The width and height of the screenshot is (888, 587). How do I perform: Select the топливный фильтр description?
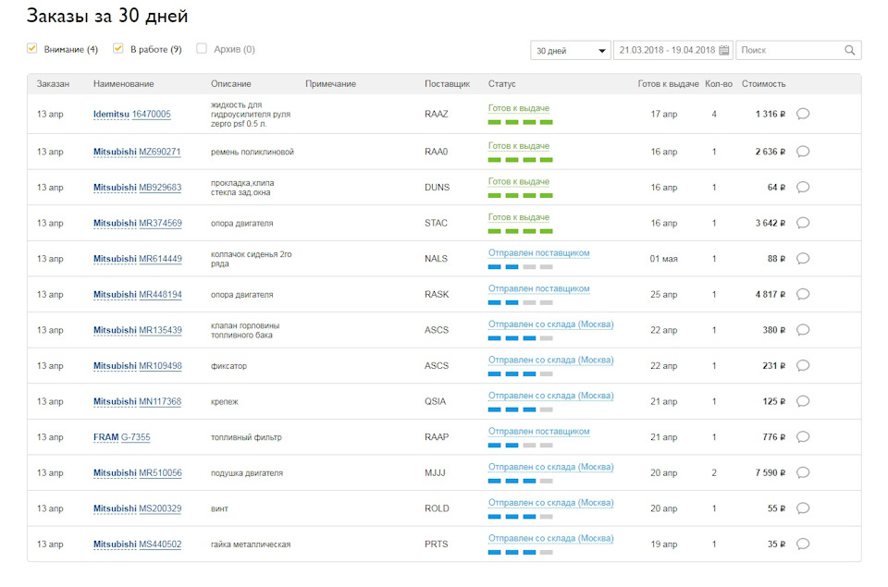click(x=246, y=437)
